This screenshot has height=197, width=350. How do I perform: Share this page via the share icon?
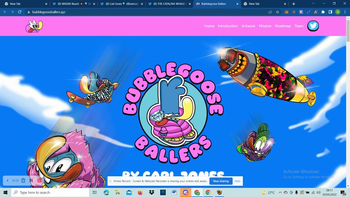coord(270,12)
